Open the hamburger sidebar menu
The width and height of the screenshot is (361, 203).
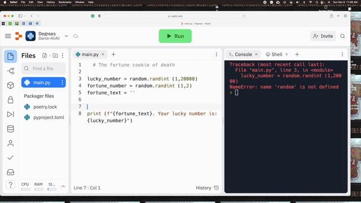[x=8, y=36]
